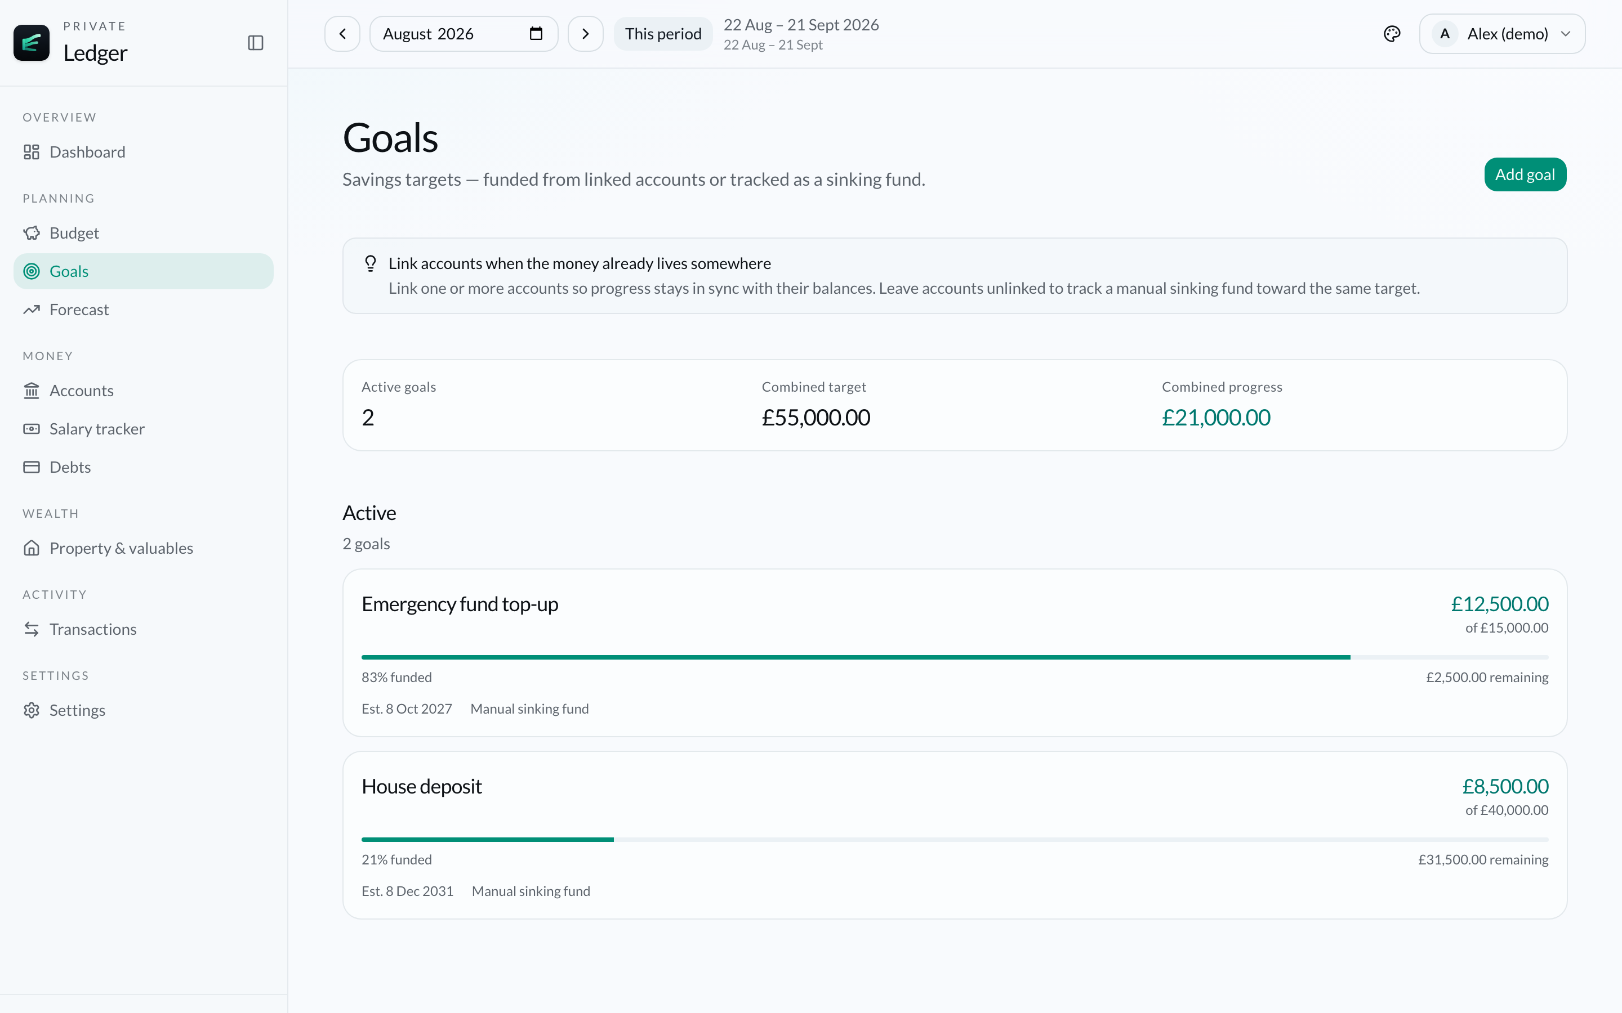
Task: Click the Budget piggy bank icon
Action: coord(32,233)
